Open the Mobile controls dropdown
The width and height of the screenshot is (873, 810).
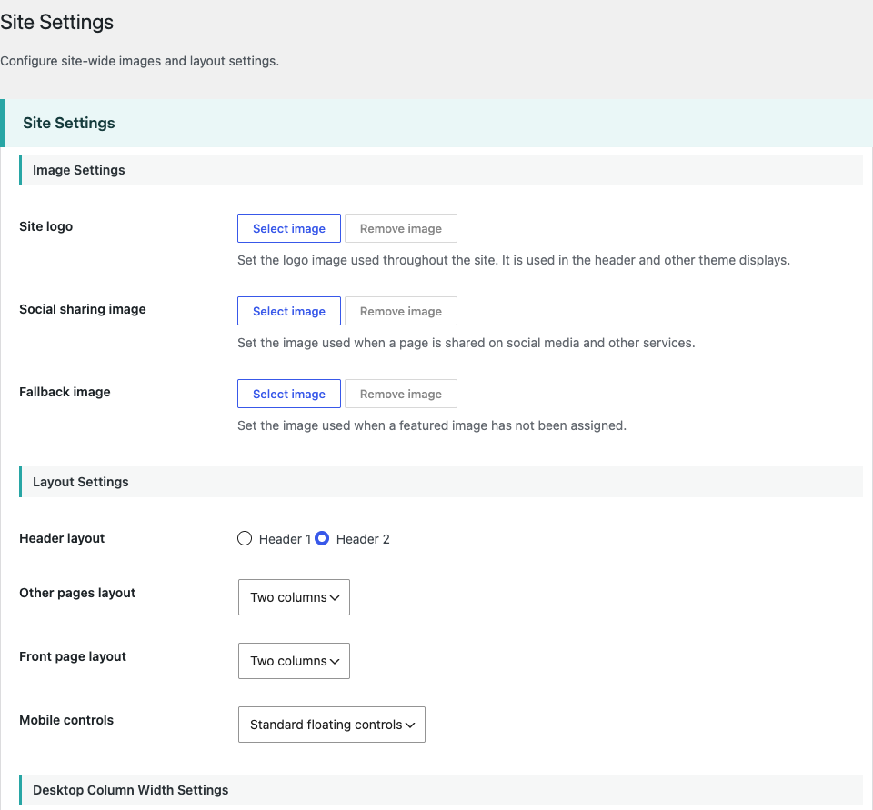332,725
